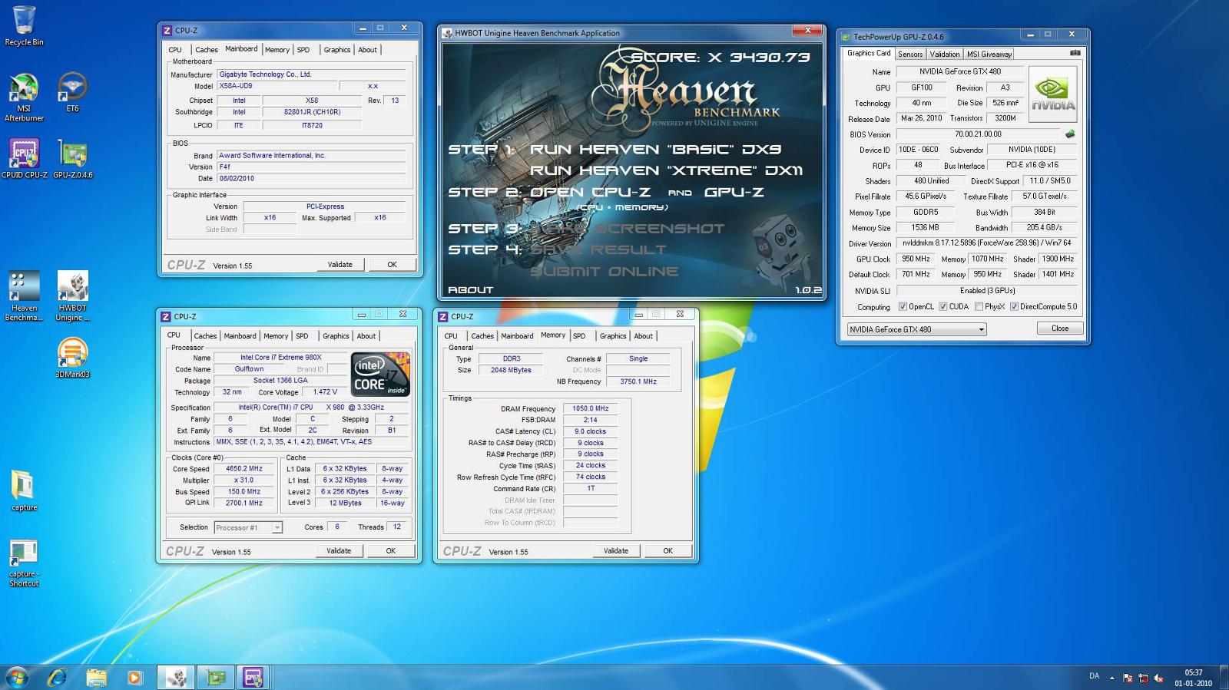Open Windows Explorer folder from taskbar

tap(97, 677)
